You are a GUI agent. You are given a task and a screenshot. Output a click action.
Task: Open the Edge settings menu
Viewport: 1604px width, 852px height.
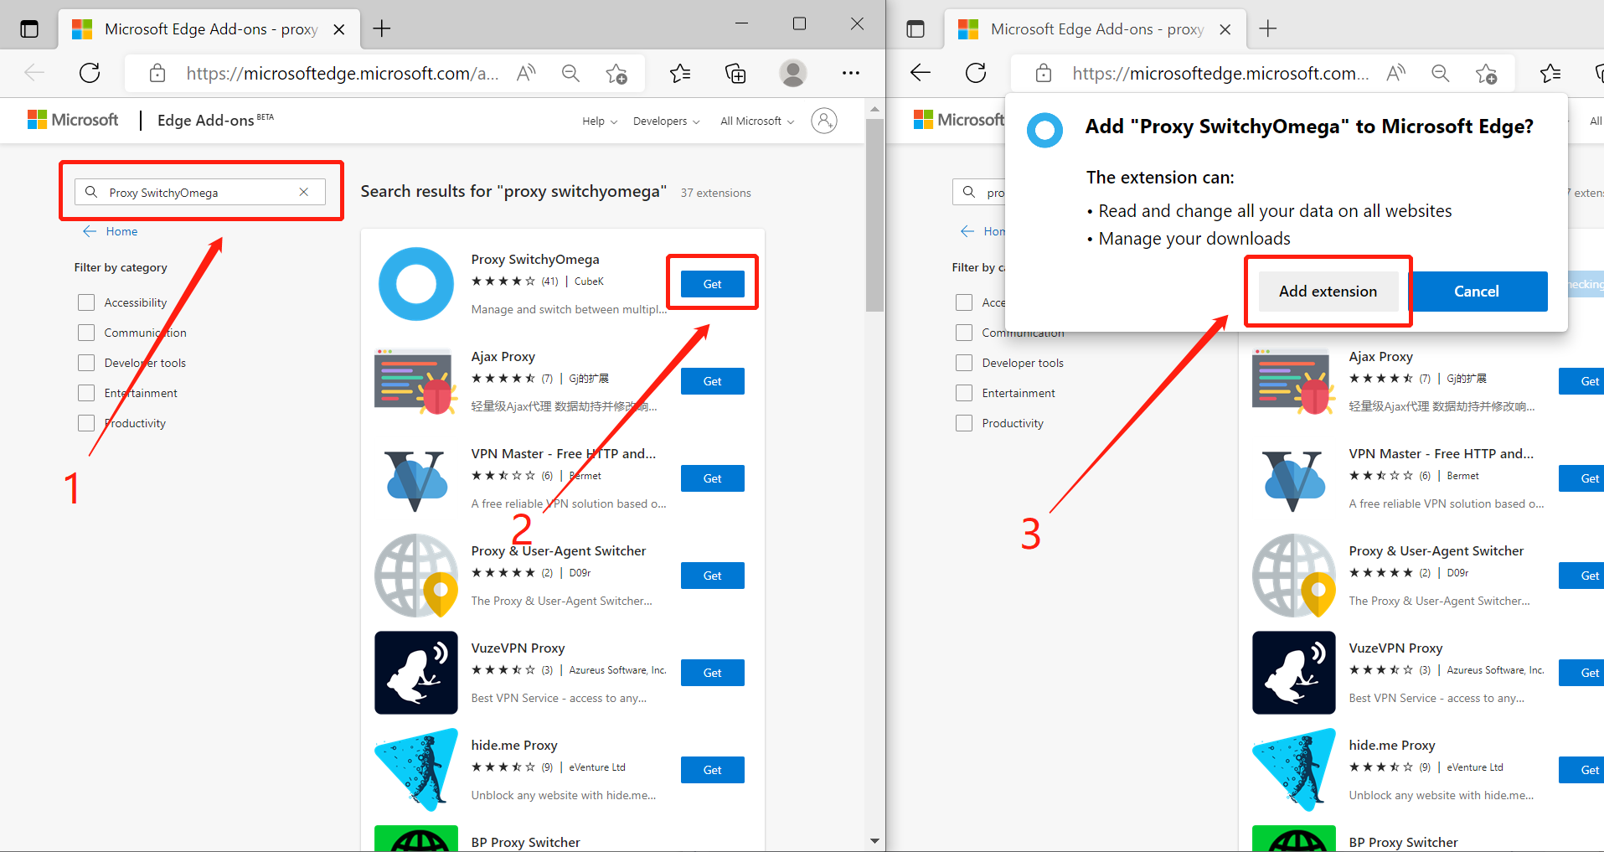[850, 73]
